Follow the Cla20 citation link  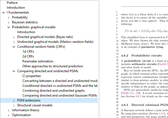click(125, 93)
